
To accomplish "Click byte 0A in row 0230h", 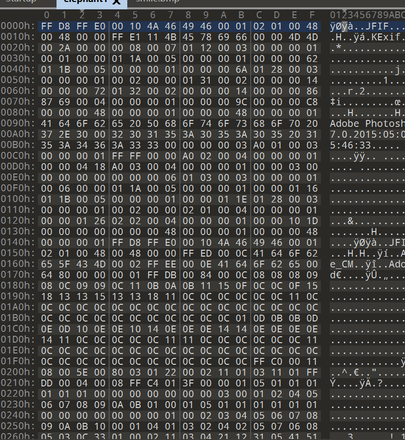I will (x=117, y=405).
